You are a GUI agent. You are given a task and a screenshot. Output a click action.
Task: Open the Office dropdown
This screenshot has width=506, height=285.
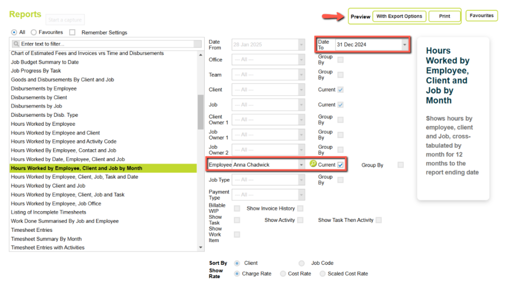coord(301,60)
